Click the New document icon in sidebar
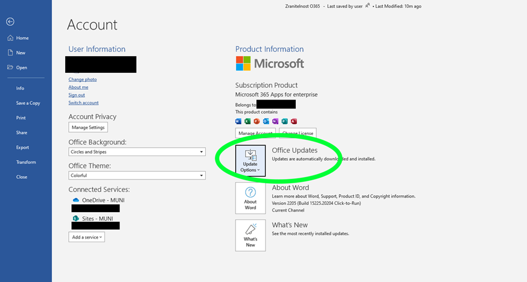The image size is (527, 282). point(10,53)
